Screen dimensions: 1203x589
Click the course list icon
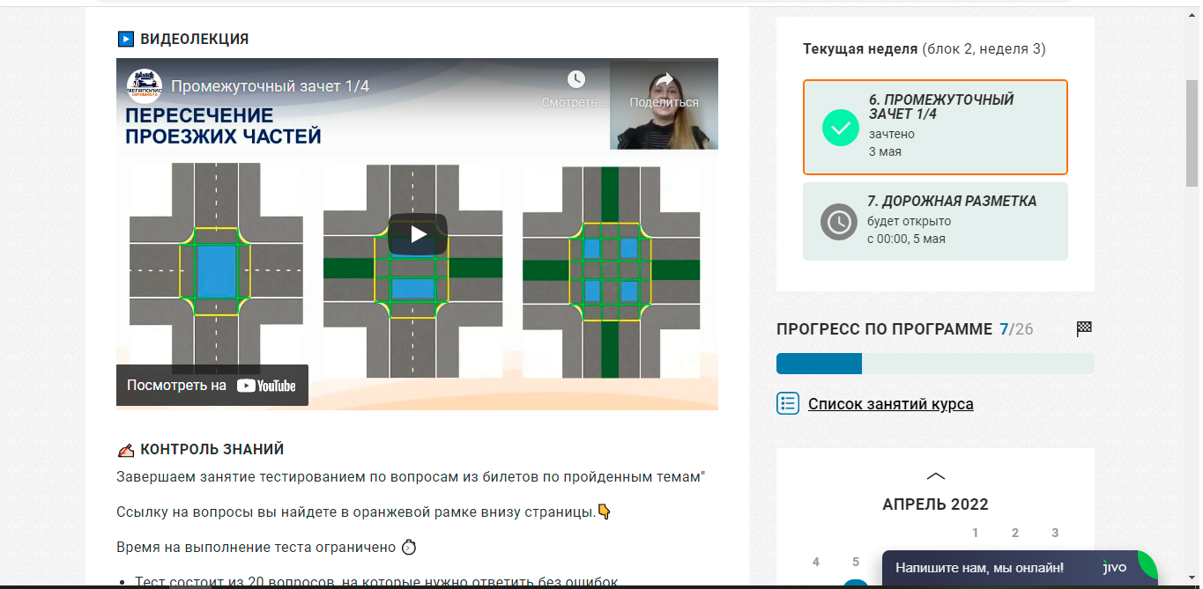click(x=787, y=404)
